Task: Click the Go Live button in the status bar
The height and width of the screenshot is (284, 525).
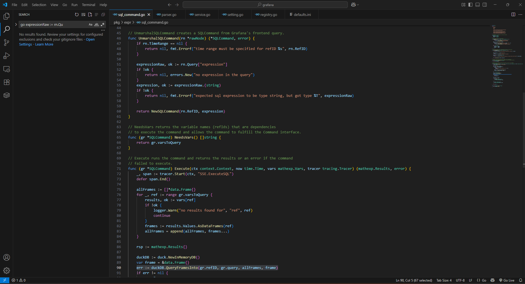Action: pyautogui.click(x=507, y=280)
